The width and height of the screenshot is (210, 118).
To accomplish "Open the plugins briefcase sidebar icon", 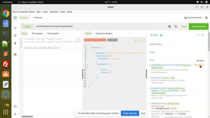I will (15, 54).
